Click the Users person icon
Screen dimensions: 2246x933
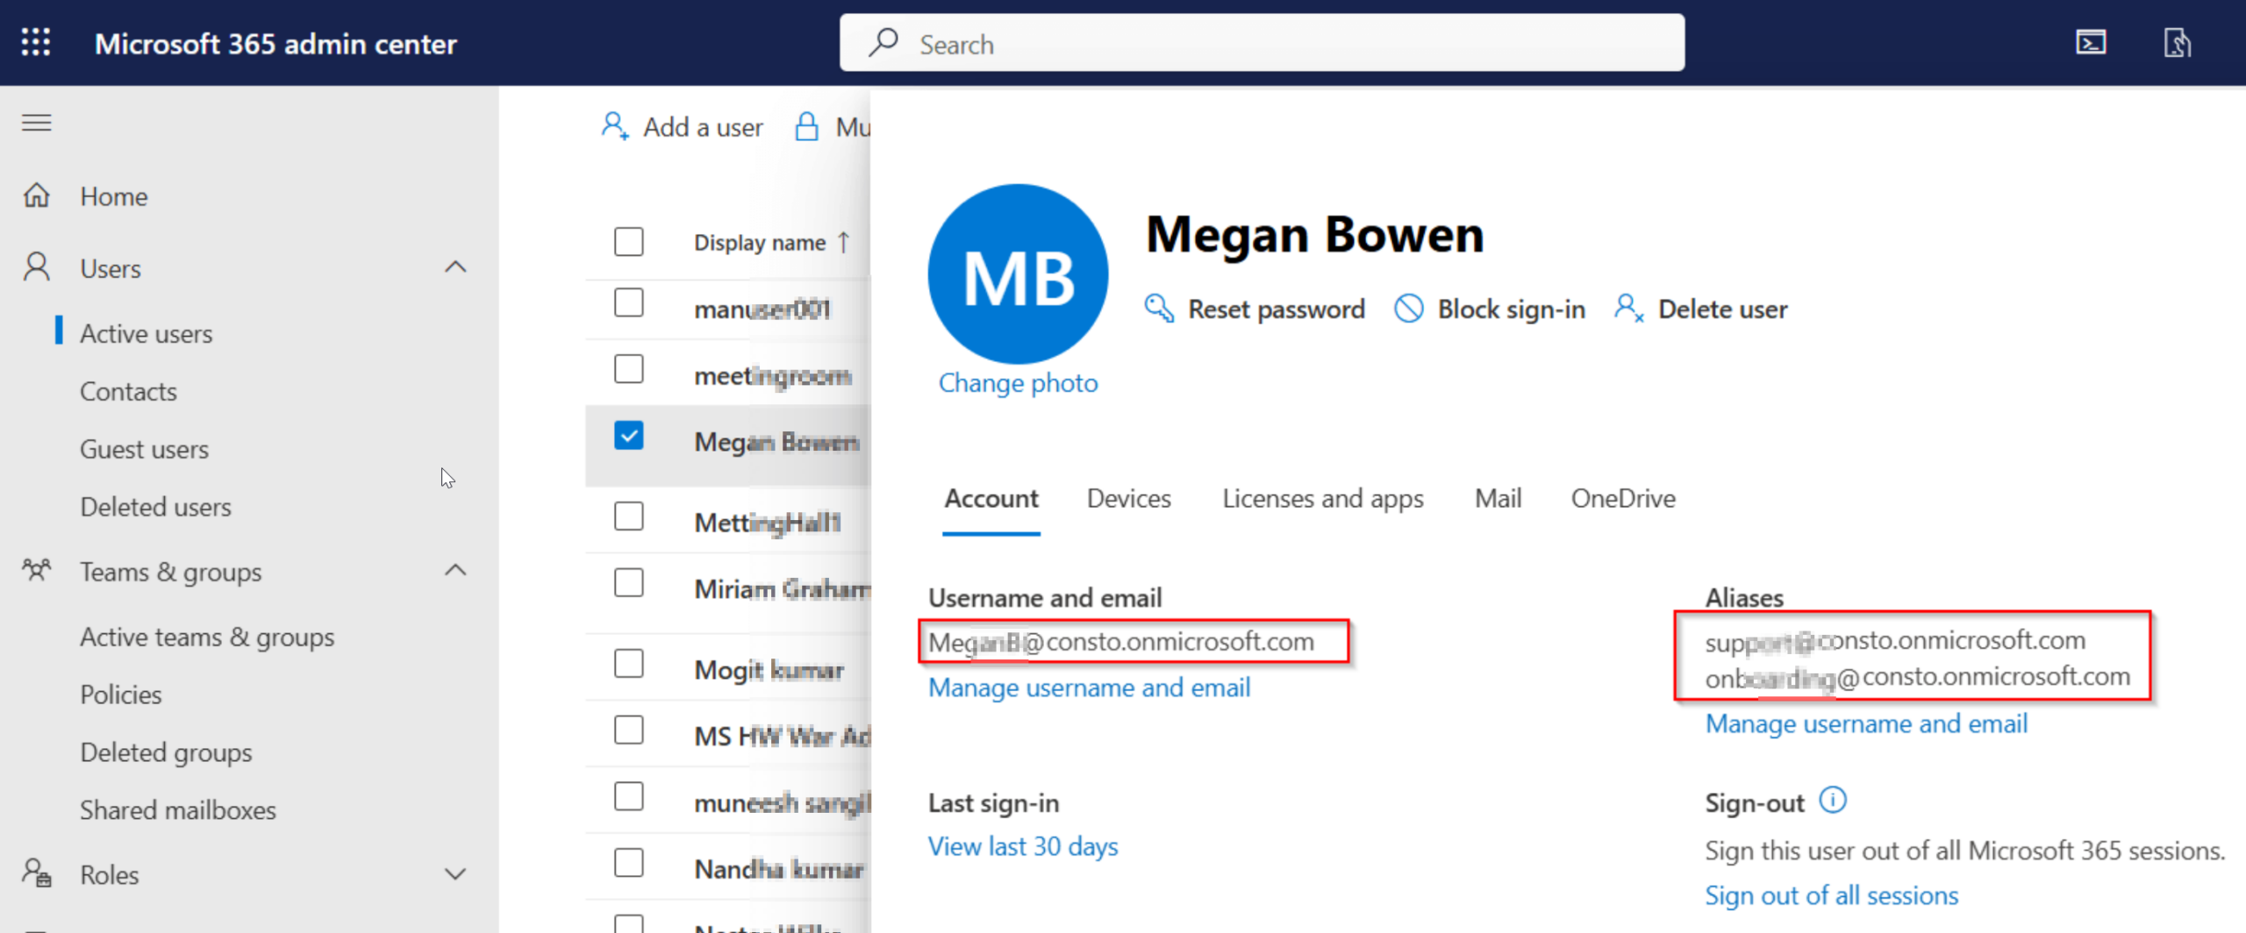click(37, 267)
